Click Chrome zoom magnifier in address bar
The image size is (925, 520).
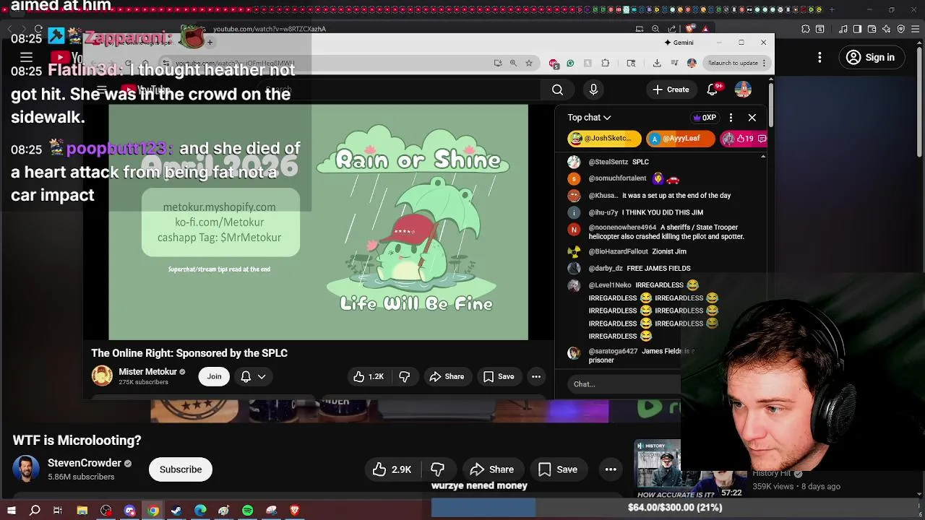[x=513, y=63]
